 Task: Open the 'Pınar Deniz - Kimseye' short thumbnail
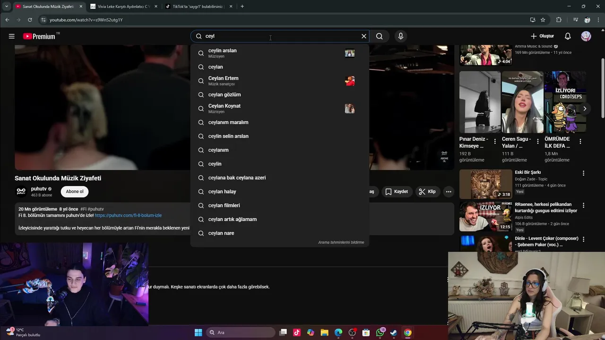480,102
